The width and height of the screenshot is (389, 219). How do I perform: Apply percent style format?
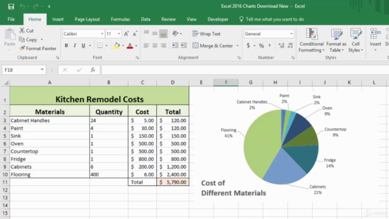click(x=261, y=46)
